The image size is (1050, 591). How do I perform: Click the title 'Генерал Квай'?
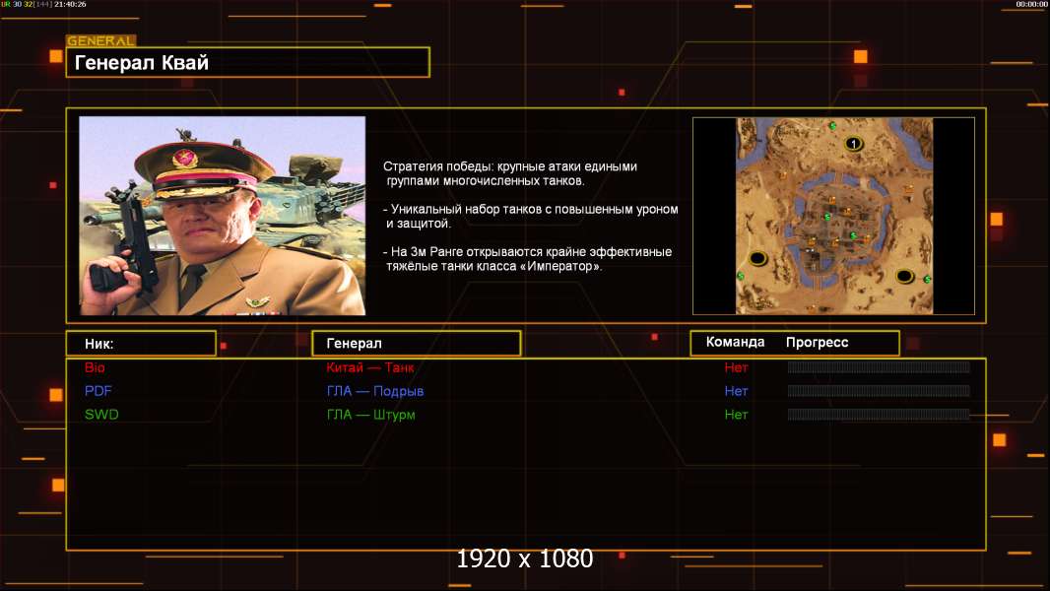(142, 63)
